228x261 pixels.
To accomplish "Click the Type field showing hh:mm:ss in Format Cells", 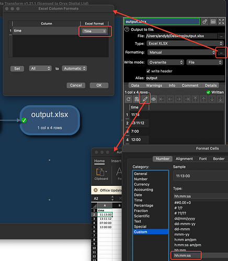I will tap(201, 196).
